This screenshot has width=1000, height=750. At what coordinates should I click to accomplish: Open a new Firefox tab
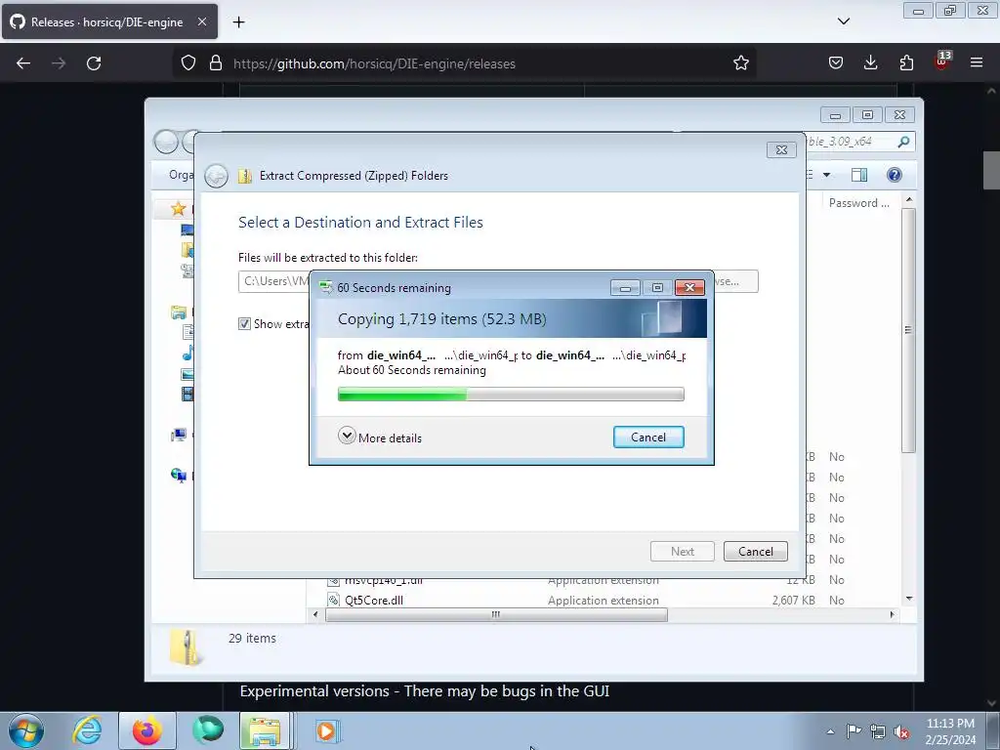[x=238, y=22]
